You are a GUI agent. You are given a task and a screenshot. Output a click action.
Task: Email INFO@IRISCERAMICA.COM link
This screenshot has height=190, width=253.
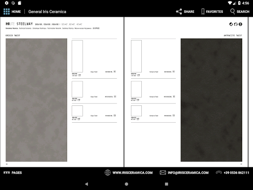point(188,173)
